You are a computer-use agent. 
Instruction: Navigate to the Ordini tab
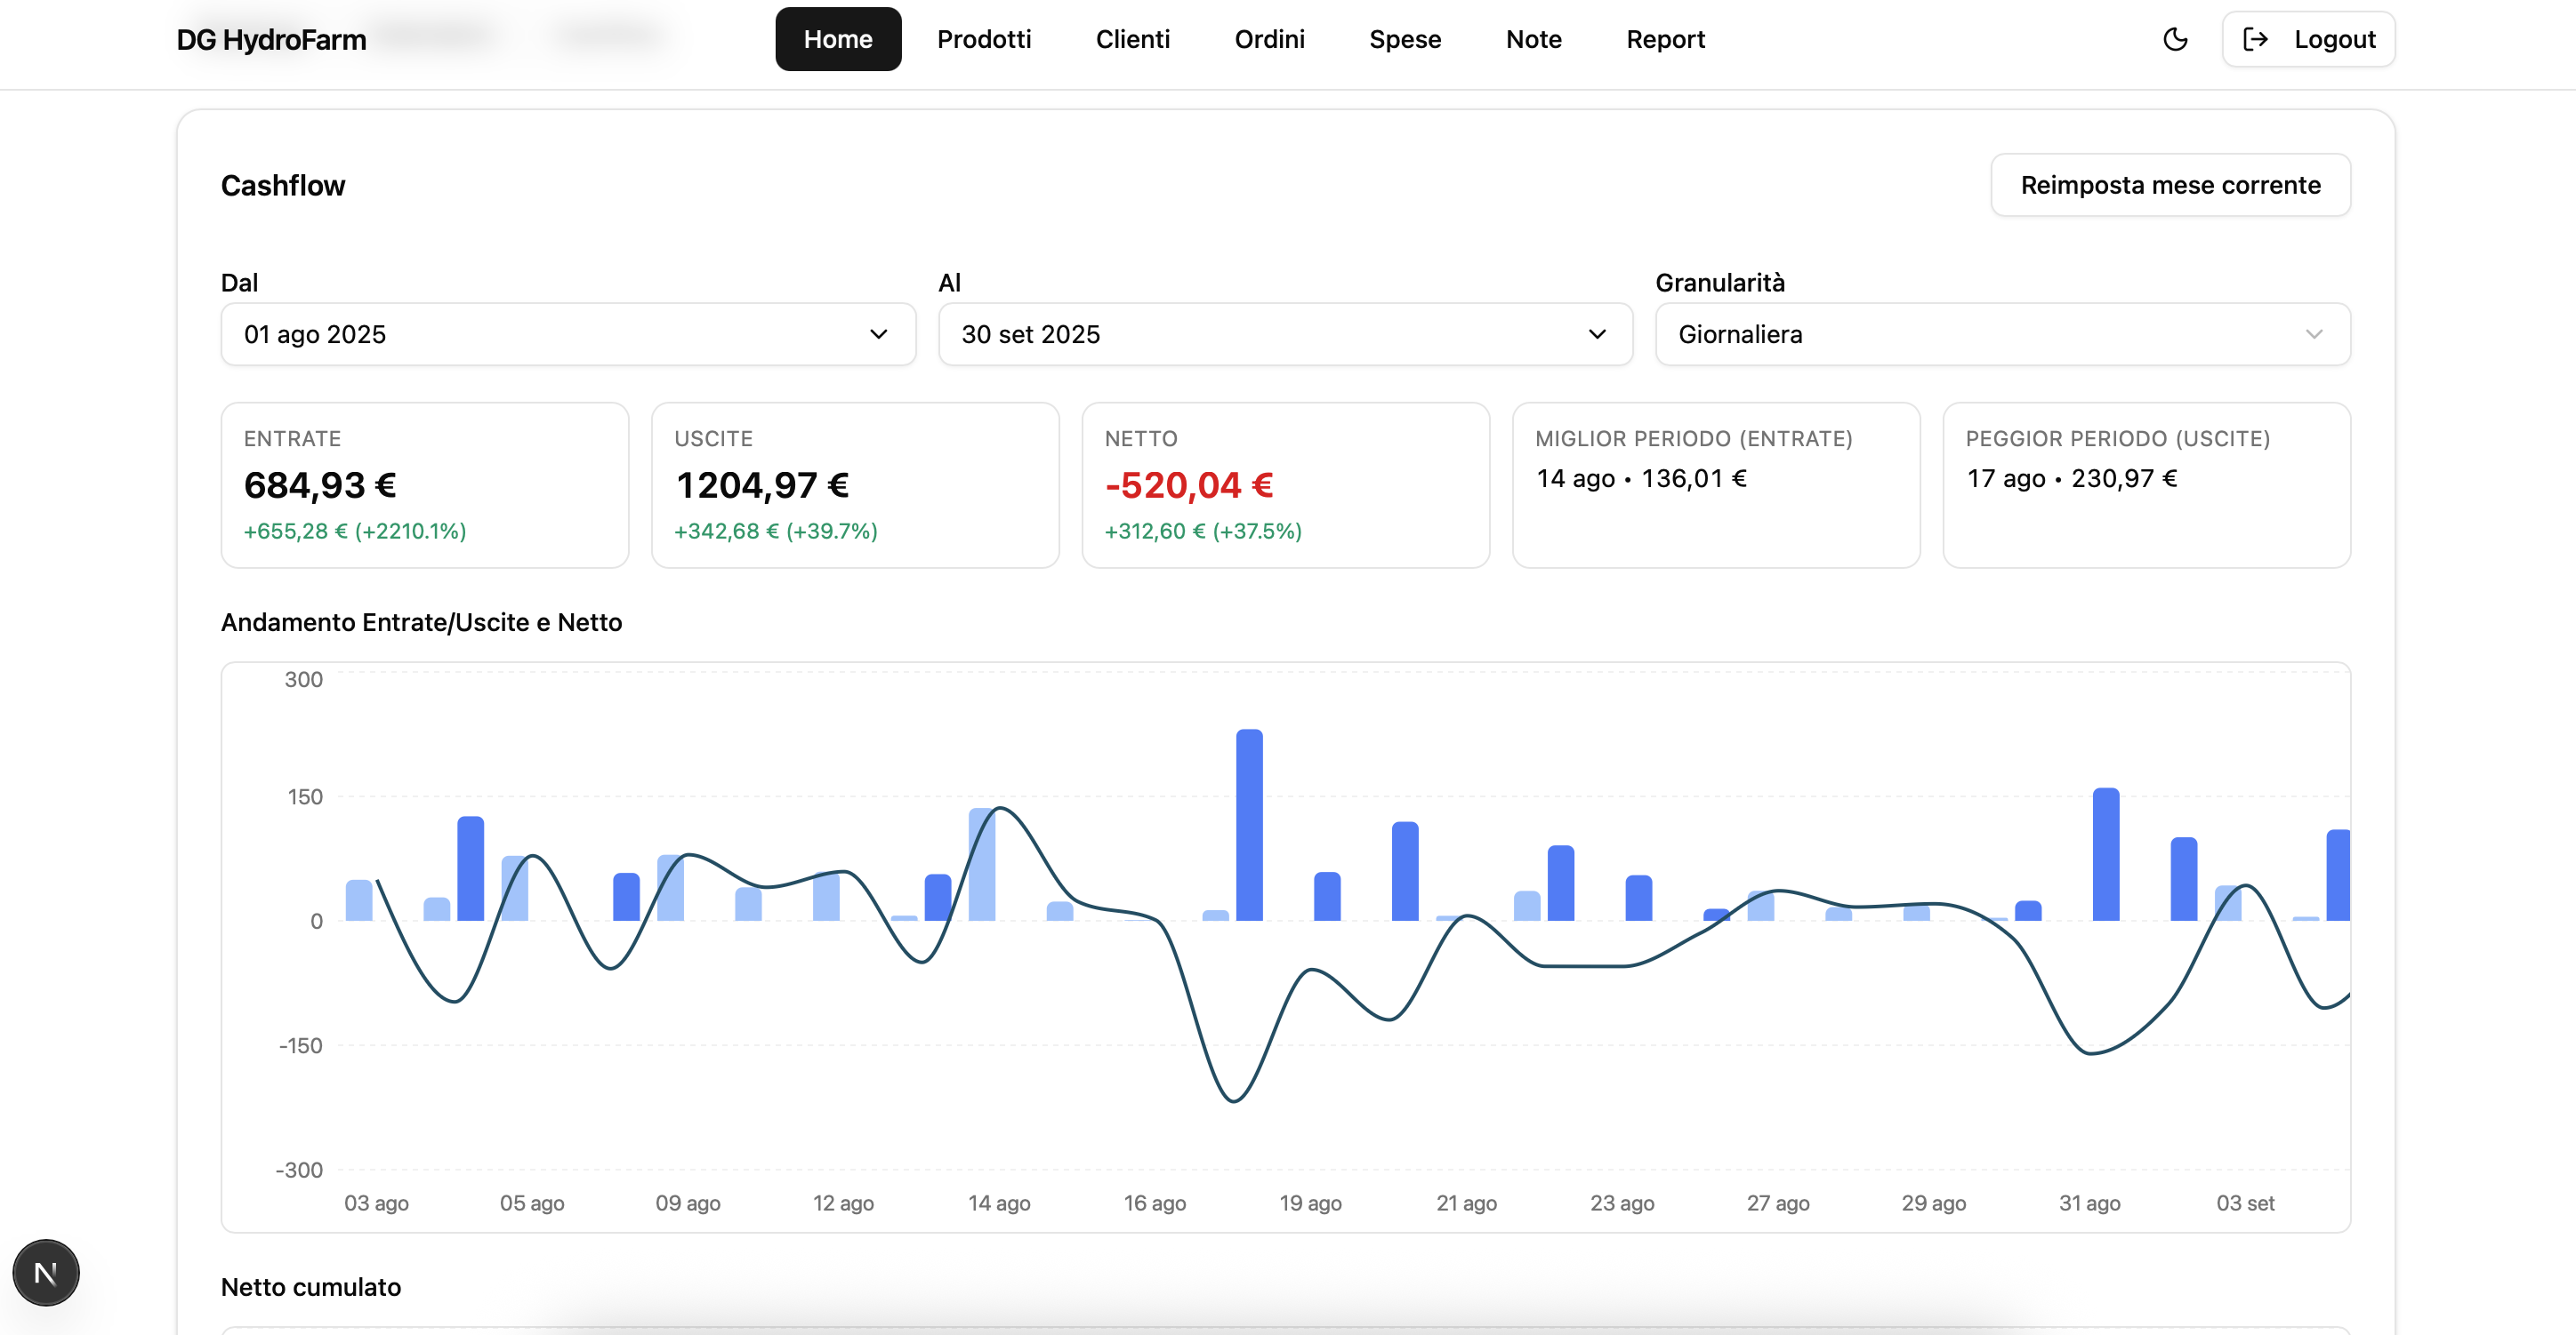[1269, 39]
